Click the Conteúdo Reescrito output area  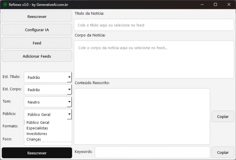pyautogui.click(x=142, y=116)
